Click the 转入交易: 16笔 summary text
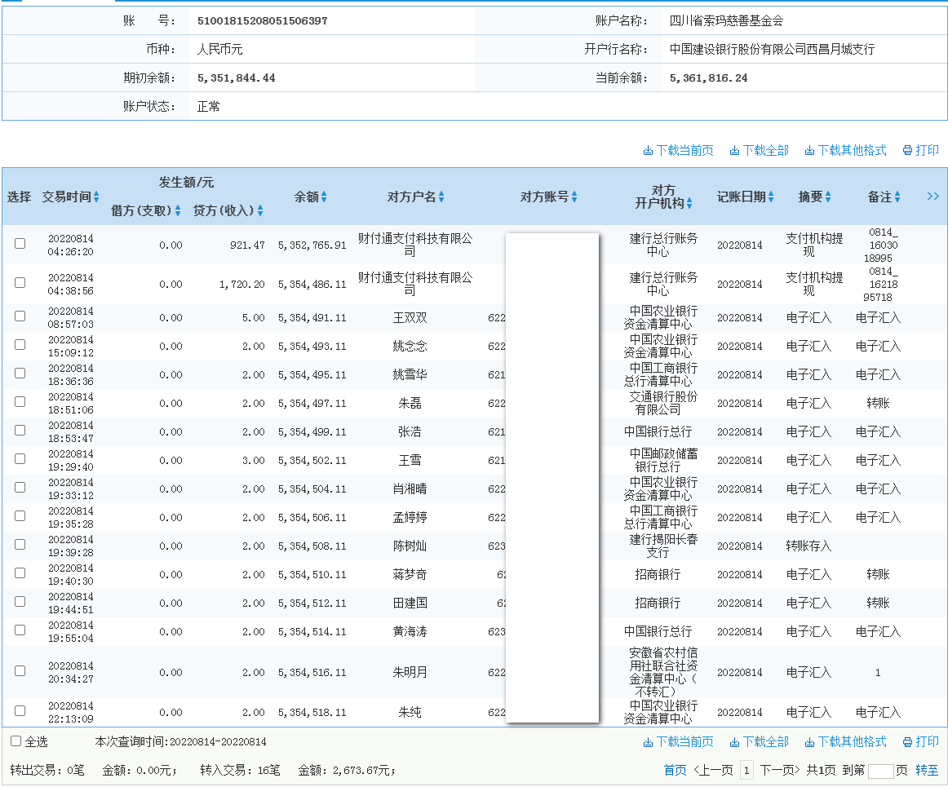 pos(240,770)
